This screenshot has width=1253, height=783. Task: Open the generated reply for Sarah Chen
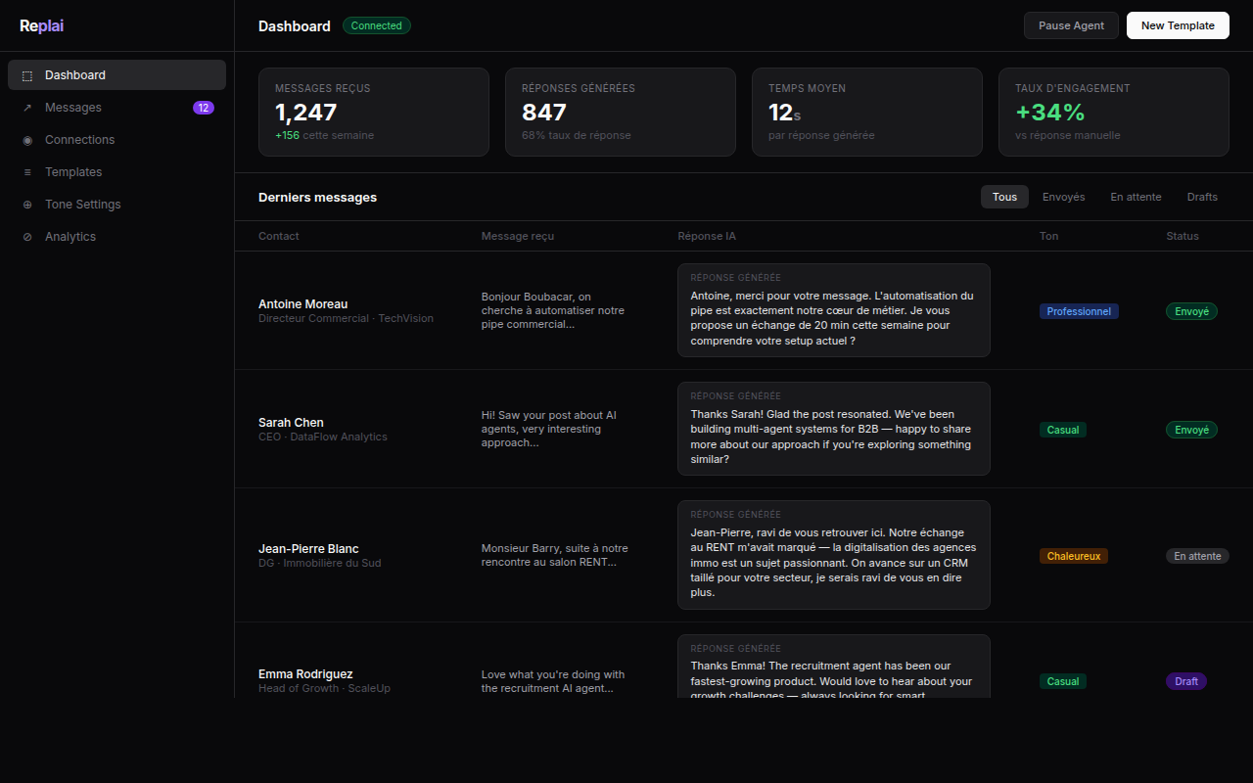833,429
